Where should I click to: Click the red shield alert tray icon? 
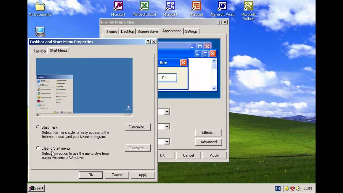click(x=292, y=188)
